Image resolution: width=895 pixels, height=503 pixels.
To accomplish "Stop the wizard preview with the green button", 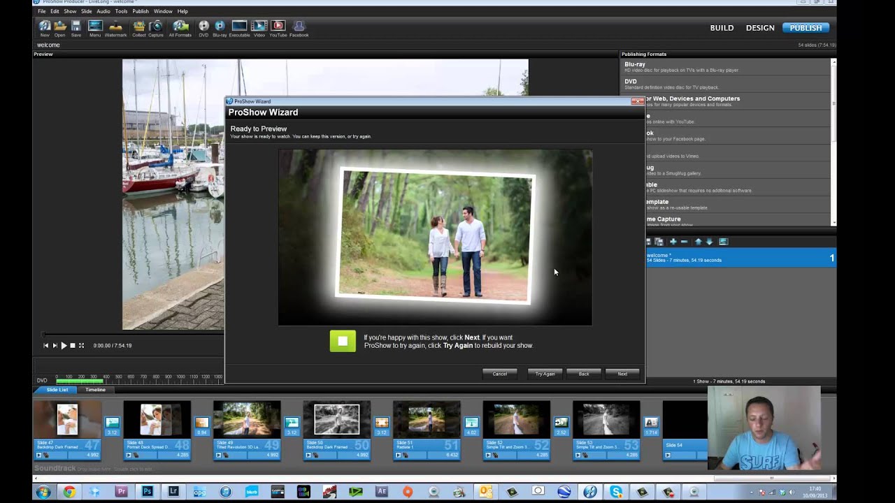I will click(343, 341).
